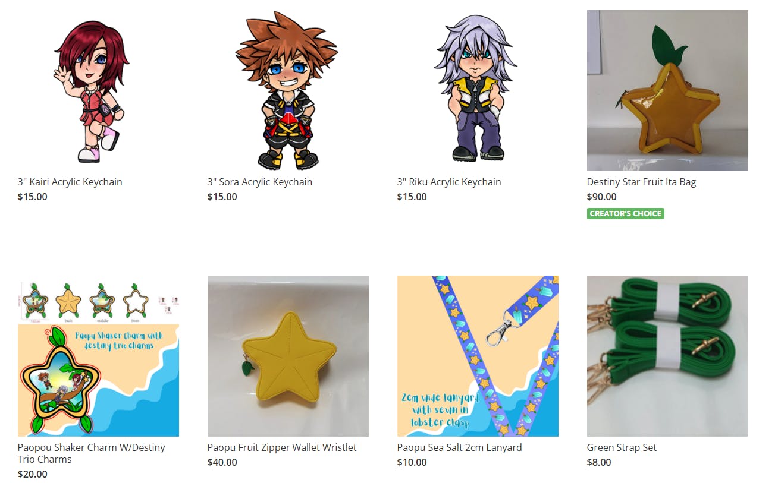Select the $90.00 price of the Ita Bag

click(x=602, y=197)
